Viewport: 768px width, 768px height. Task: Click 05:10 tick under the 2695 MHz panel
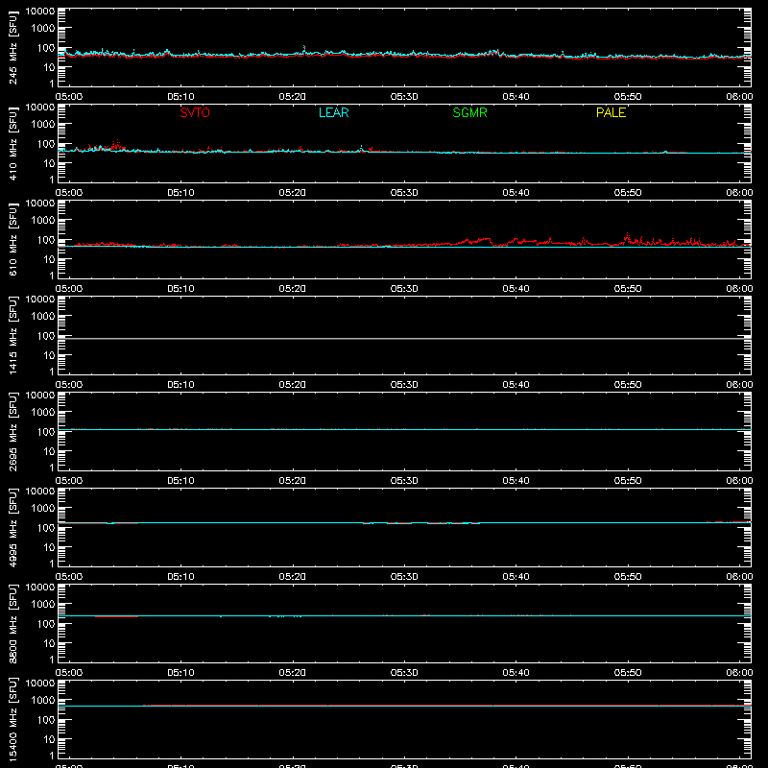point(180,481)
